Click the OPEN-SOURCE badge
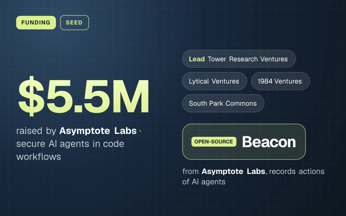Viewport: 346px width, 216px height. tap(214, 142)
